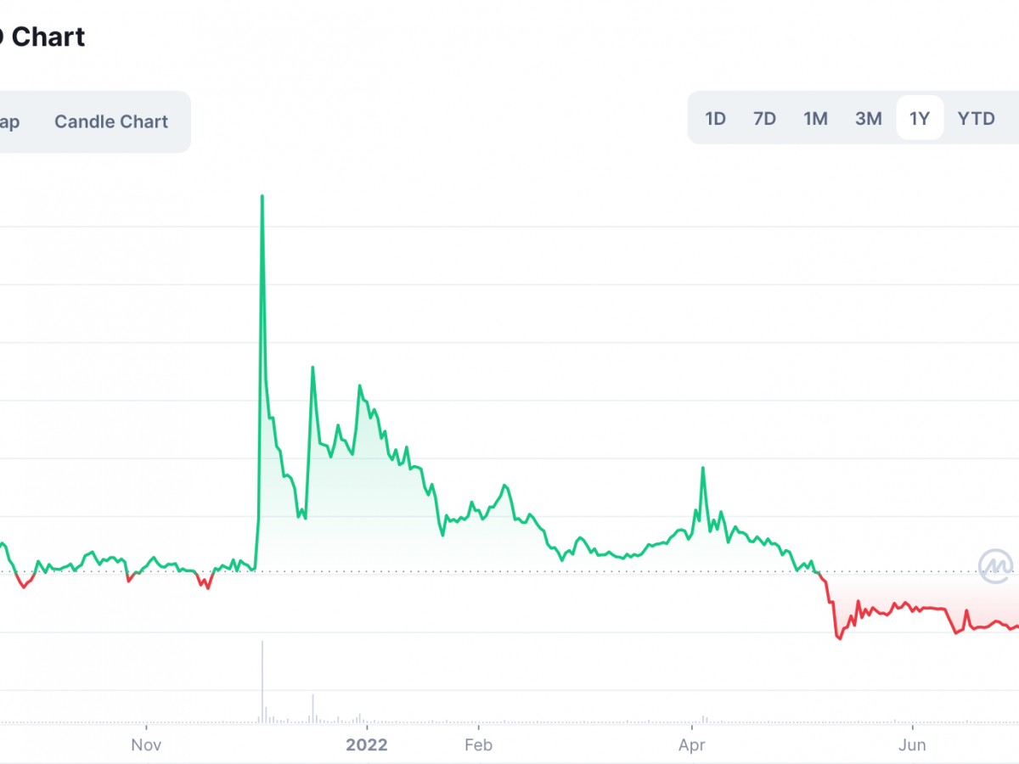Click the dotted baseline on the chart
The width and height of the screenshot is (1019, 764).
[509, 572]
